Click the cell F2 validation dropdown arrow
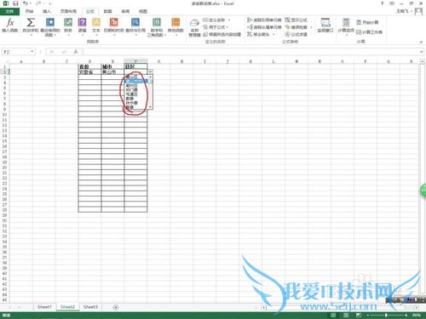Screen dimensions: 426x319 tap(150, 71)
